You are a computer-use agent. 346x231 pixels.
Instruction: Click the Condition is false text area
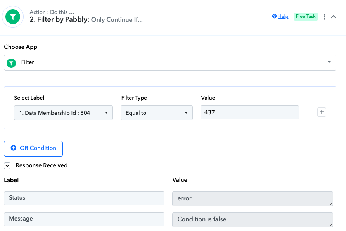pyautogui.click(x=253, y=220)
